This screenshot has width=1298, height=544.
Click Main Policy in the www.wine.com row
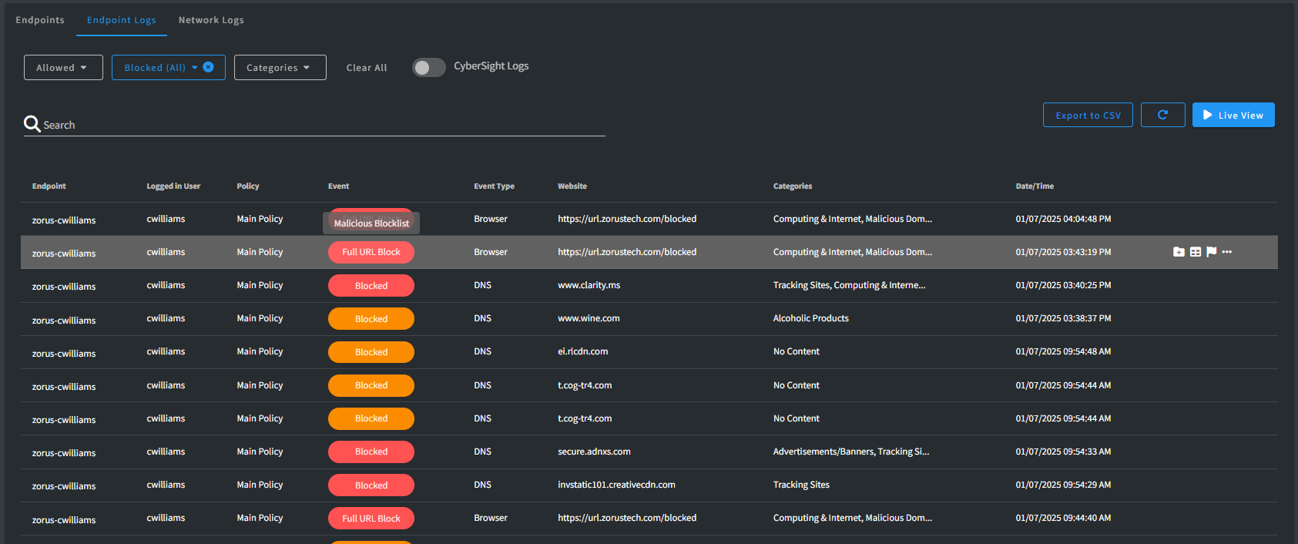coord(260,318)
